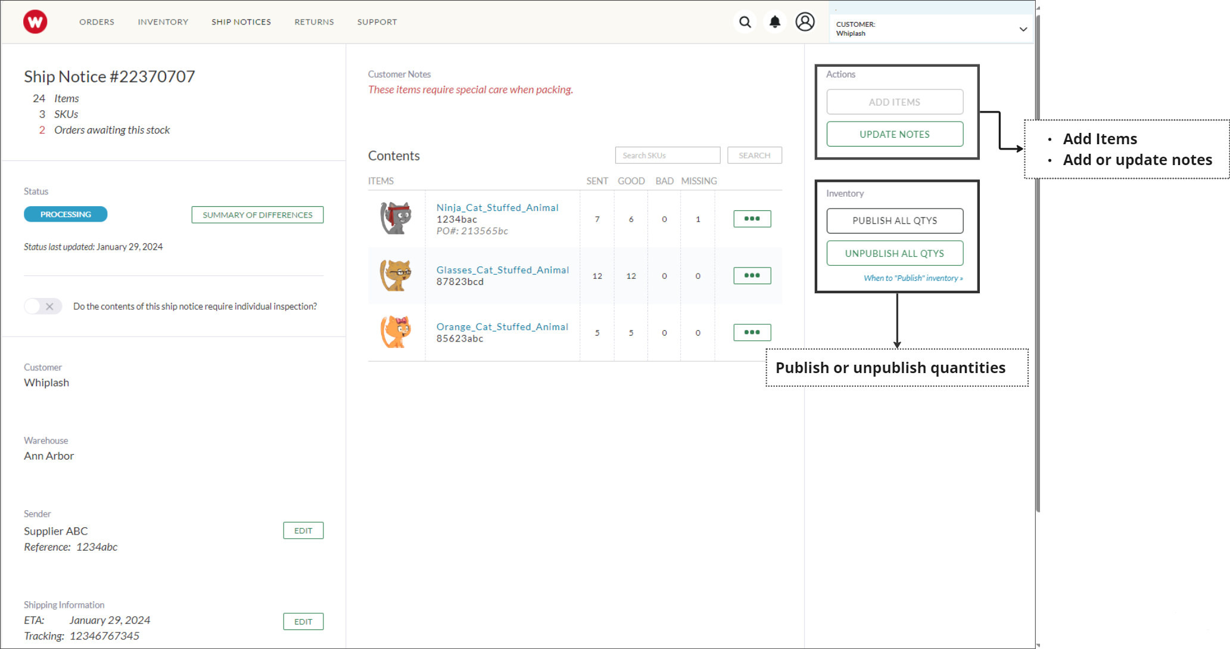Toggle individual inspection requirement switch
The height and width of the screenshot is (649, 1230).
43,306
